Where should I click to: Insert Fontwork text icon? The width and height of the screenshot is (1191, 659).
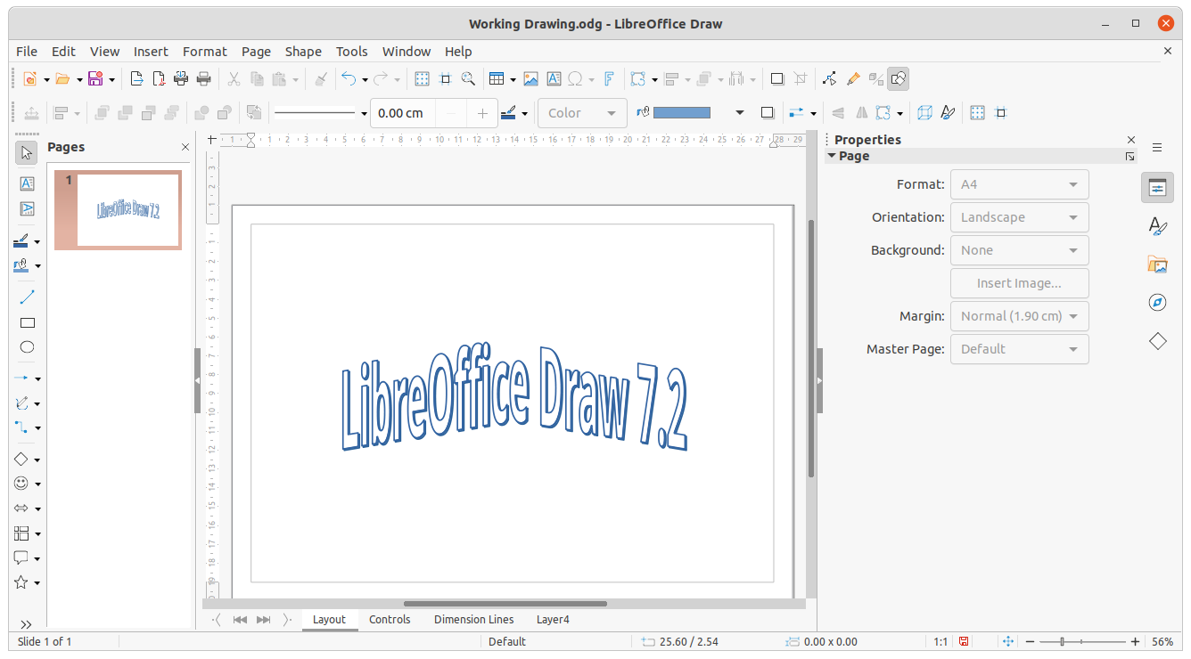pyautogui.click(x=609, y=79)
